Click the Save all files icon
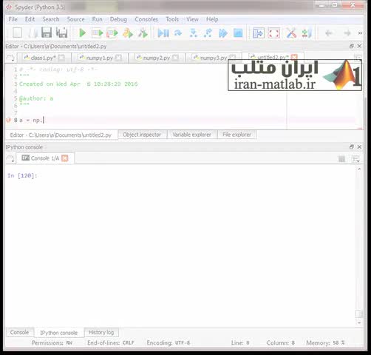This screenshot has width=371, height=355. point(61,33)
